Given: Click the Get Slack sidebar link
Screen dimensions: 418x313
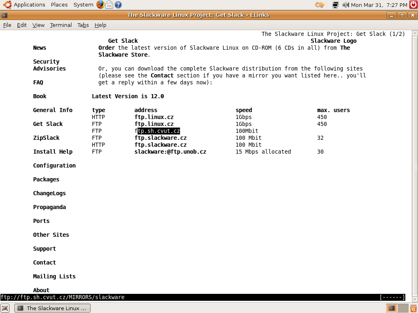Looking at the screenshot, I should 48,124.
